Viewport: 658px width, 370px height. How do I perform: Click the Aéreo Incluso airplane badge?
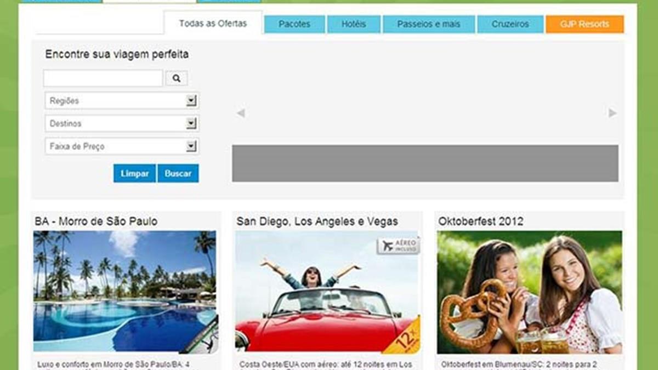(x=399, y=246)
